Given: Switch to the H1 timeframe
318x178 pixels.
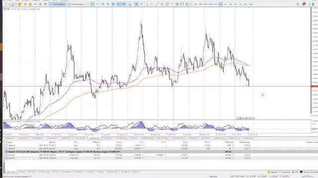Looking at the screenshot, I should (215, 4).
